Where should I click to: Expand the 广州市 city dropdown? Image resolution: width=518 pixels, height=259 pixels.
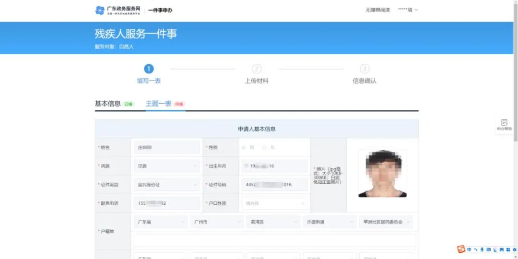tap(217, 223)
